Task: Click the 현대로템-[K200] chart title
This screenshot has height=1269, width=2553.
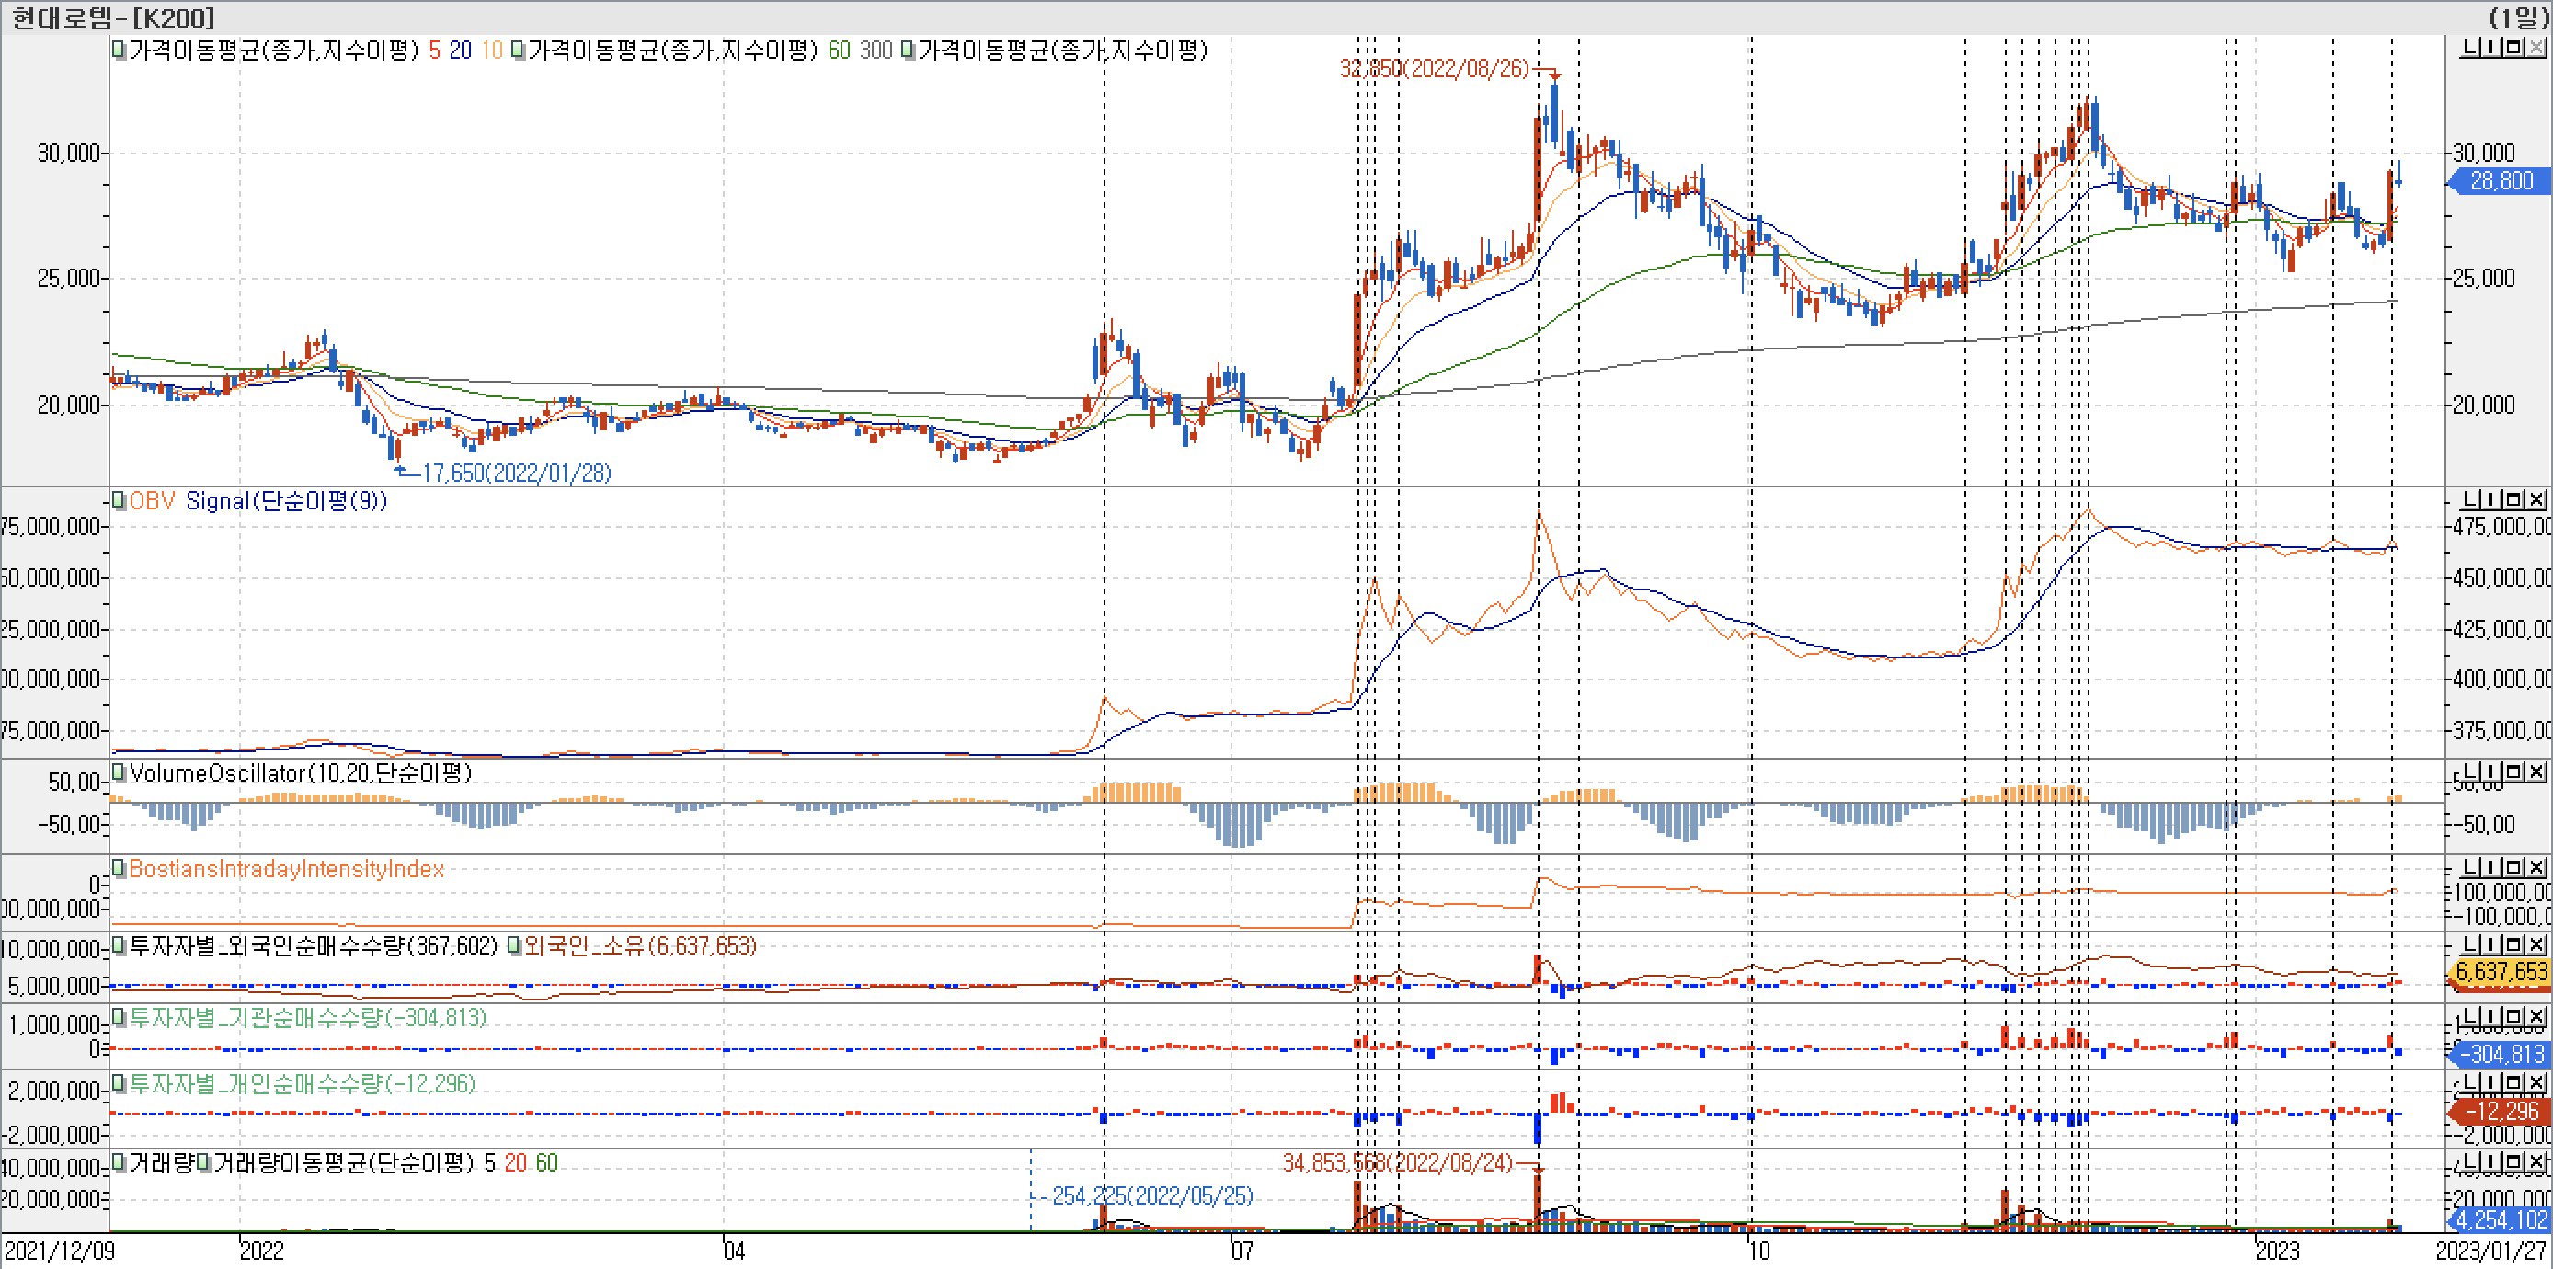Action: (x=112, y=17)
